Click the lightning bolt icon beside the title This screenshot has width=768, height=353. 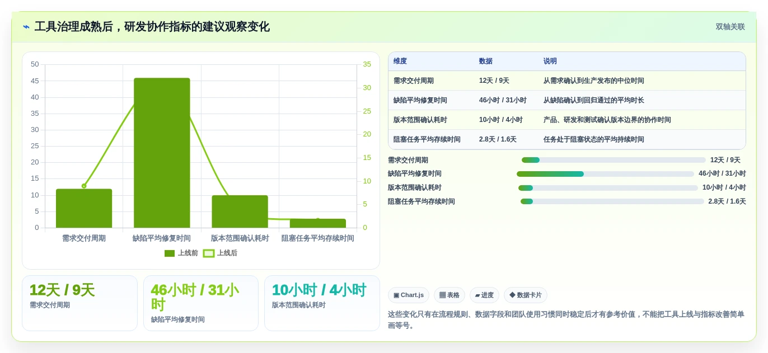pos(26,27)
